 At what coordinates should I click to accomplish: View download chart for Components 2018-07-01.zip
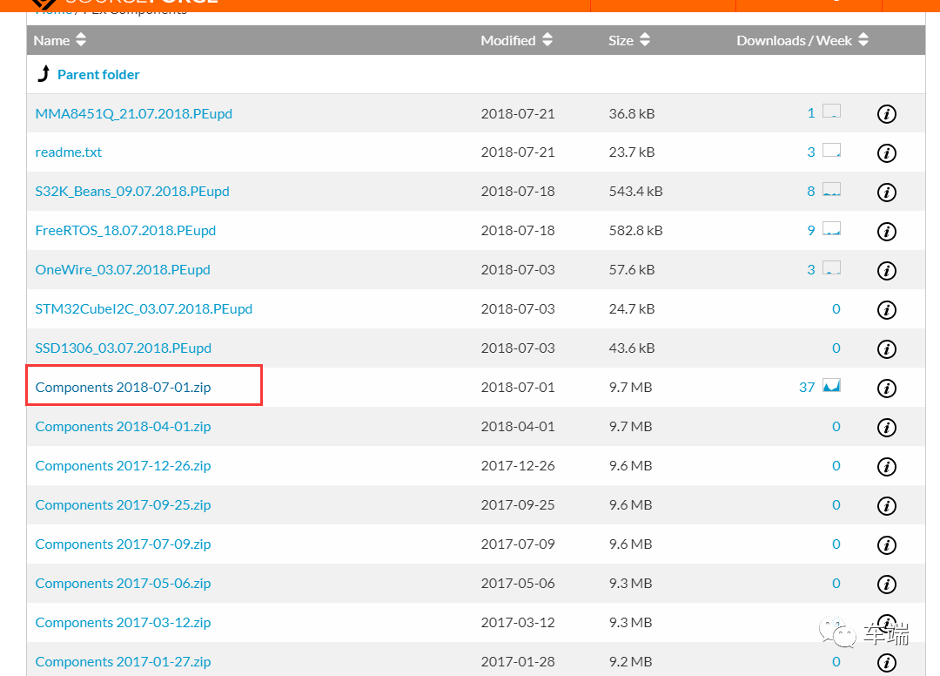[x=831, y=386]
